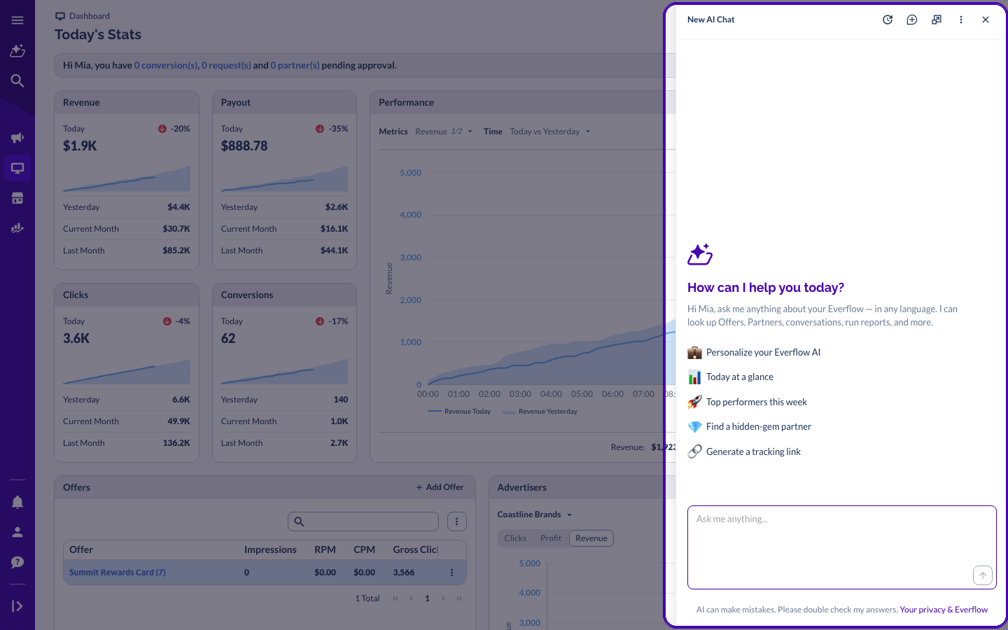Open the 0 partner(s) pending link

coord(295,65)
